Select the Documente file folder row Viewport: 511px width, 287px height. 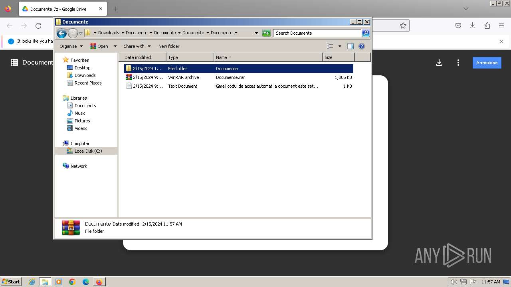[x=239, y=69]
